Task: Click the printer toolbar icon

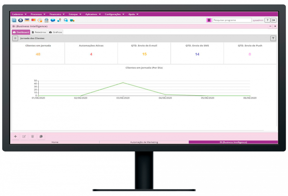Action: pos(46,20)
